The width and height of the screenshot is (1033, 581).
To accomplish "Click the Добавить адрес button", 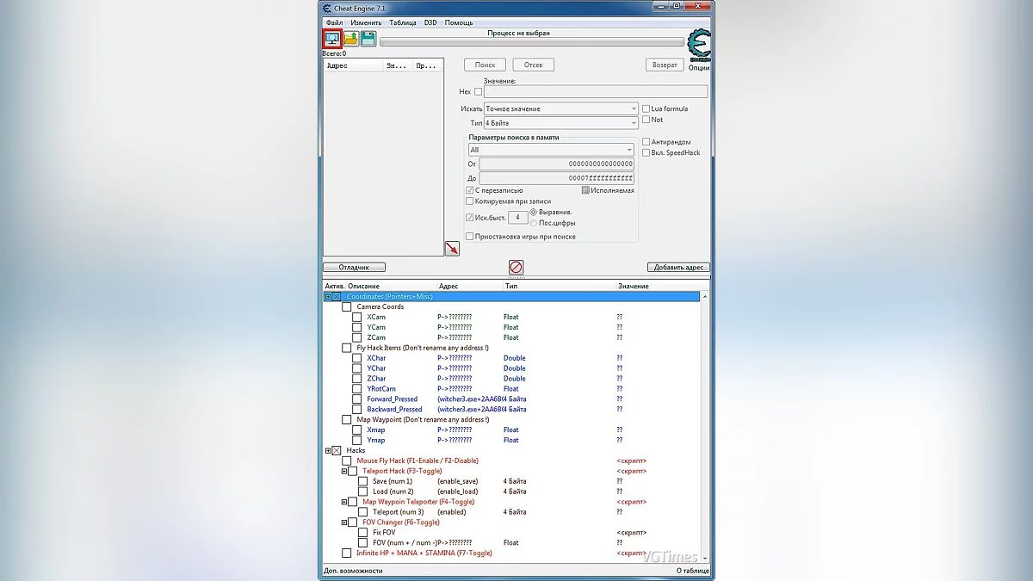I will [x=678, y=268].
